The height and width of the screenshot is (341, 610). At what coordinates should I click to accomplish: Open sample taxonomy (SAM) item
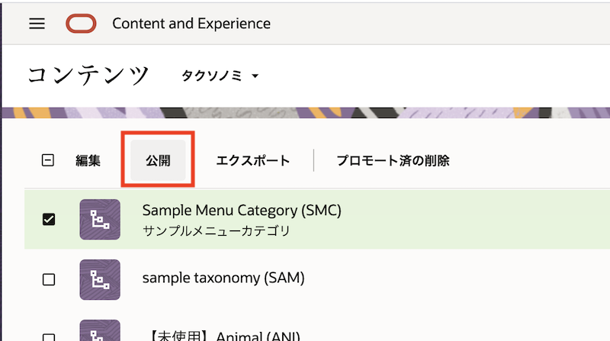click(x=223, y=278)
